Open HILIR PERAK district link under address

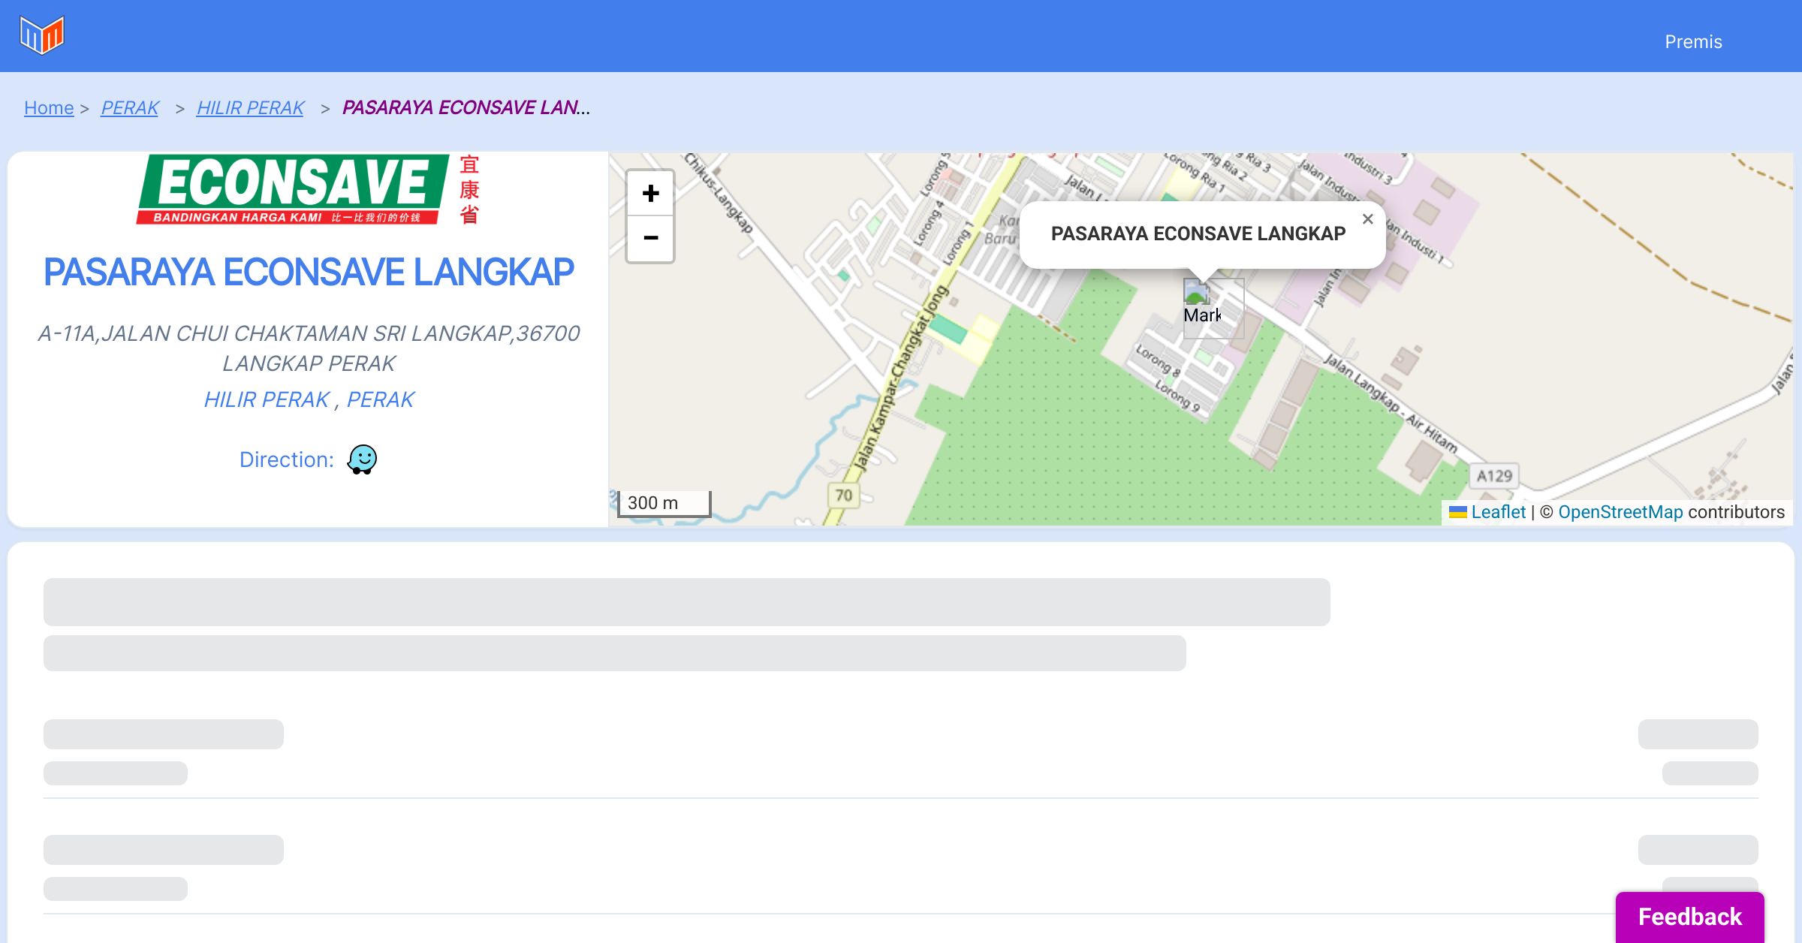tap(267, 399)
